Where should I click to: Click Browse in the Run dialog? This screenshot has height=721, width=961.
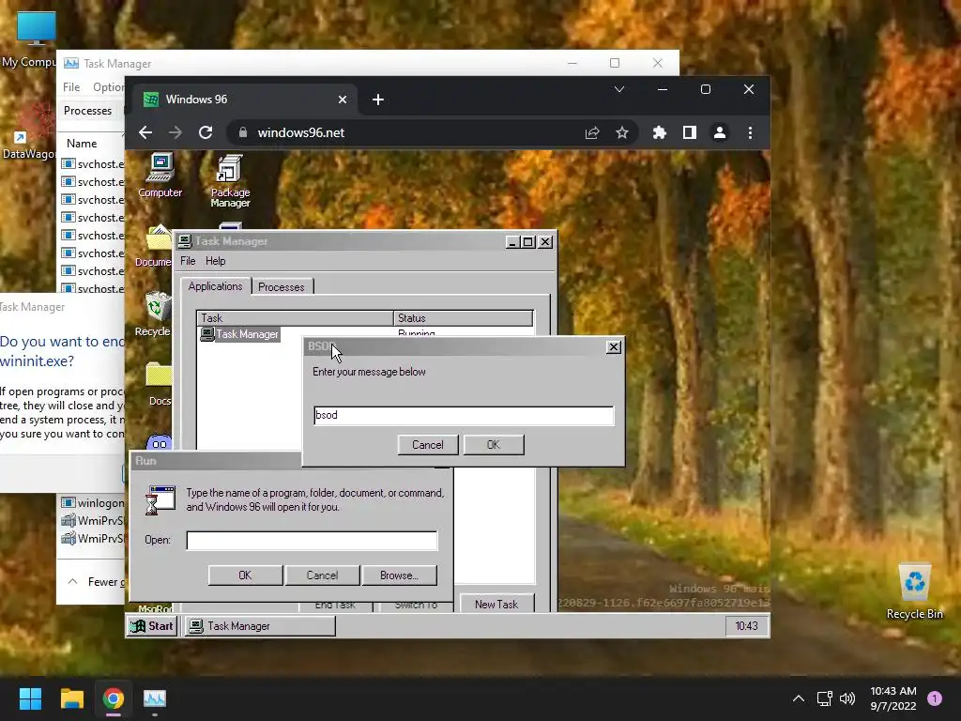pos(399,575)
